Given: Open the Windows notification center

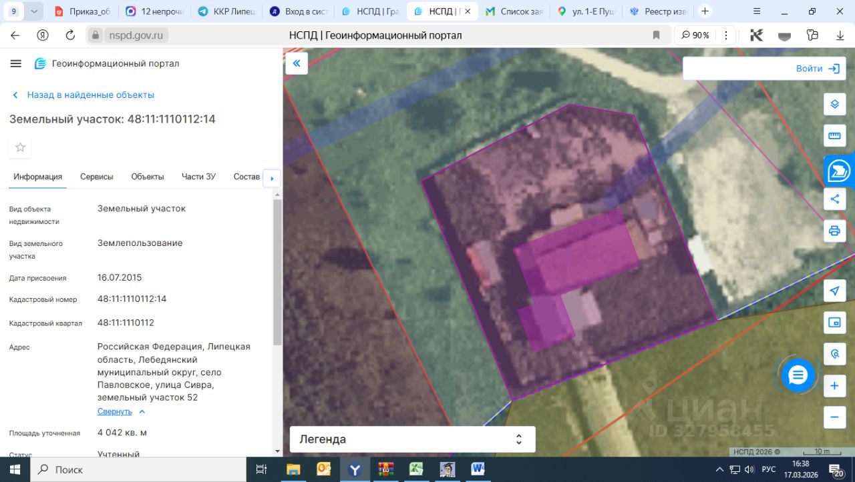Looking at the screenshot, I should tap(836, 469).
